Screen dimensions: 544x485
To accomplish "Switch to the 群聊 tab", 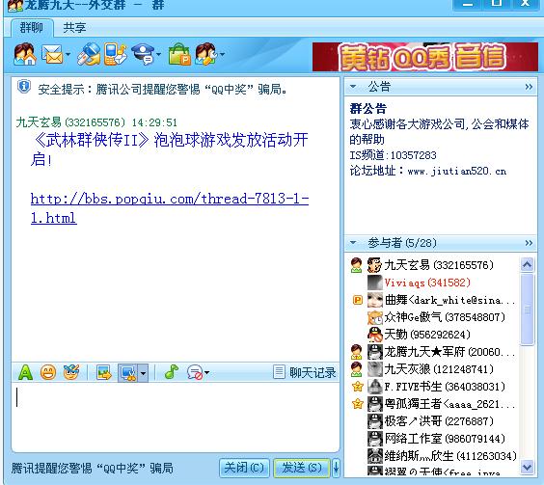I will (x=32, y=27).
